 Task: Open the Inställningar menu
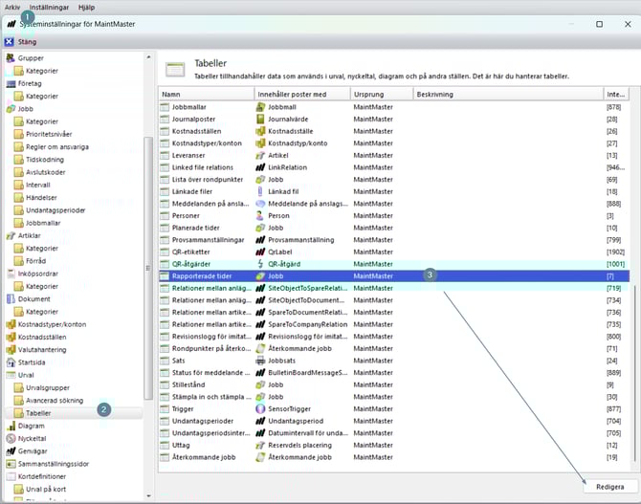[x=48, y=7]
